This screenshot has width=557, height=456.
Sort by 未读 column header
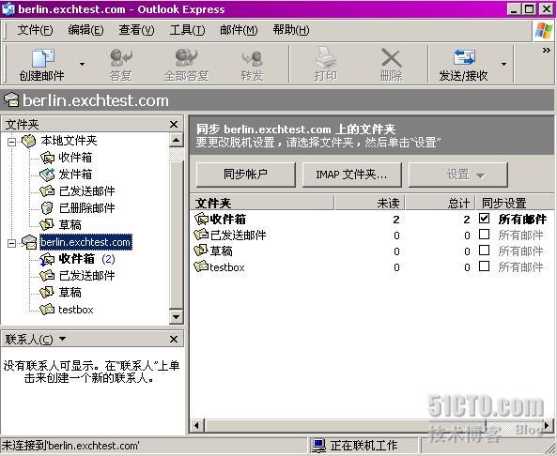tap(369, 203)
